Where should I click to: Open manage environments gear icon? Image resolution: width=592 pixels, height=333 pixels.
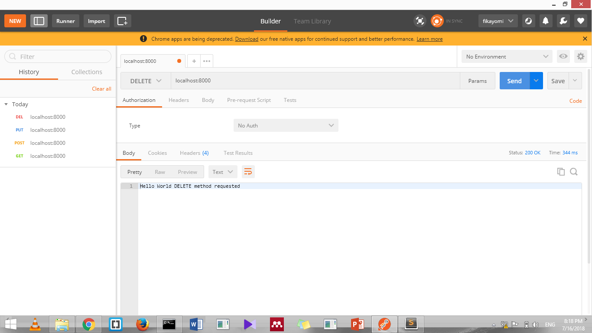[x=581, y=56]
